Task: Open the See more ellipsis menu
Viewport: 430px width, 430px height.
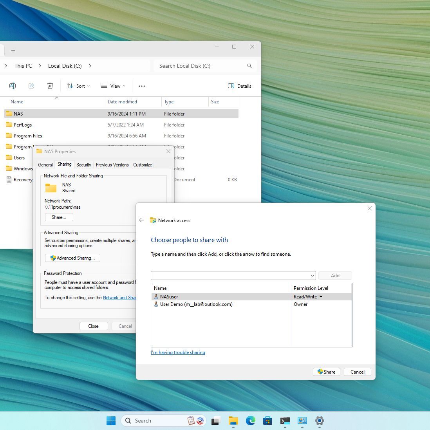Action: [142, 86]
